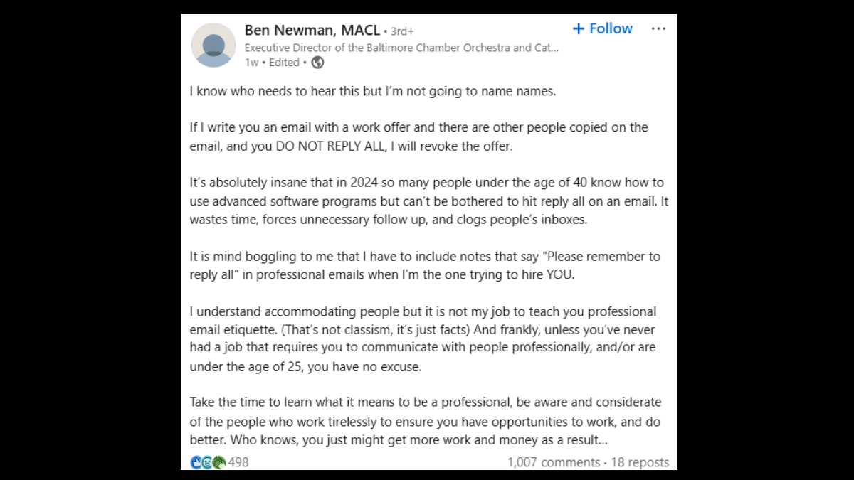854x480 pixels.
Task: Click the paragraph mentioning DO NOT REPLY ALL
Action: click(x=418, y=137)
